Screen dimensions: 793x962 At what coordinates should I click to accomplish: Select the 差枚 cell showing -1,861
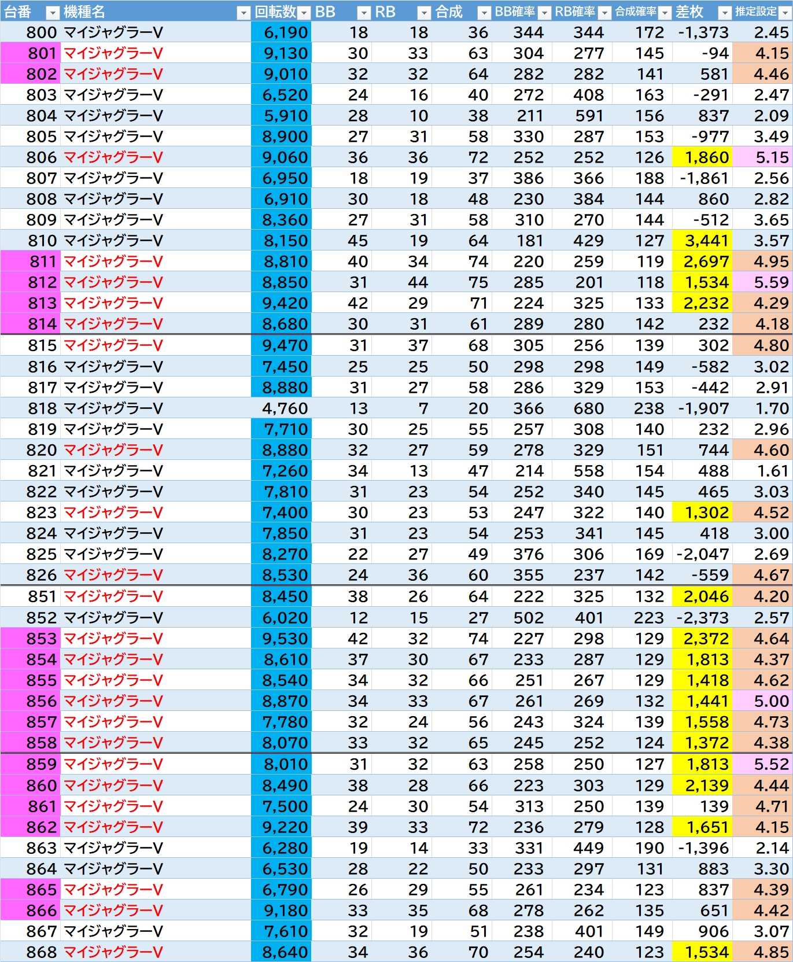click(x=702, y=178)
